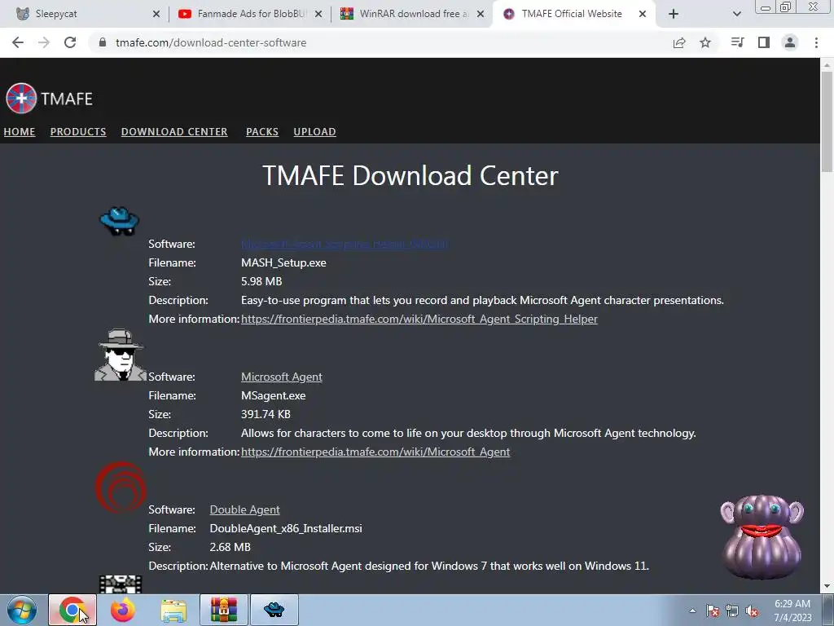Close the Sleepycat tab

156,14
